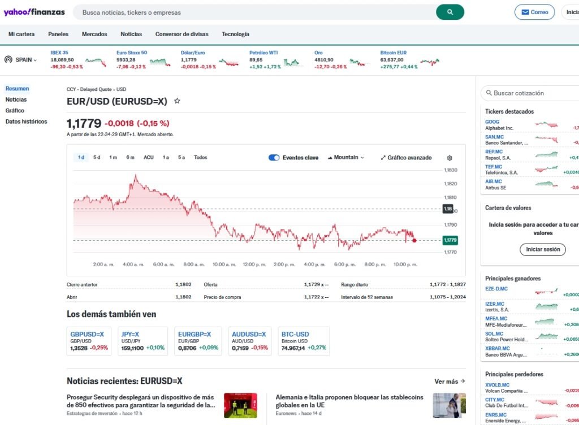Open the GBPUSD=X card
This screenshot has width=579, height=425.
point(89,341)
